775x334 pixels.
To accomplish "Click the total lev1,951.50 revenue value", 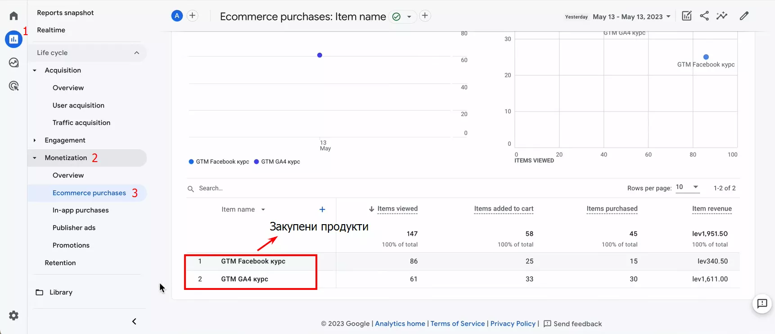I will click(710, 234).
